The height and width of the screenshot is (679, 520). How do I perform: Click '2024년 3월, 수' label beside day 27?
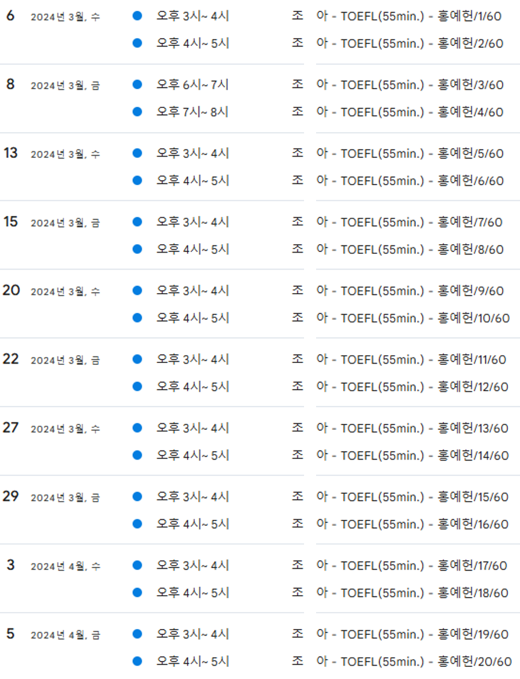tap(65, 429)
